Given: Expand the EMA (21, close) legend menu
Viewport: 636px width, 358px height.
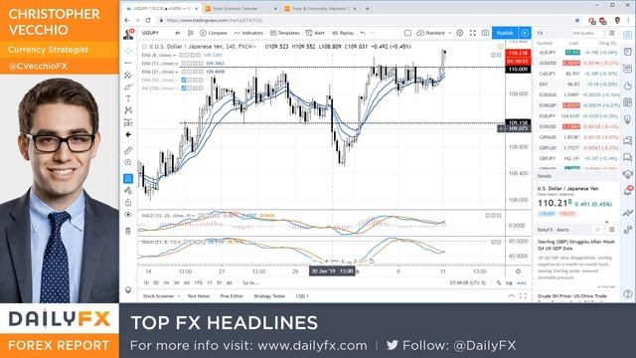Looking at the screenshot, I should coord(177,72).
